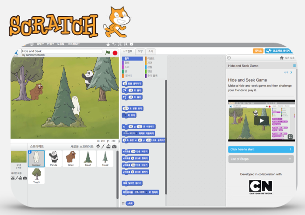This screenshot has height=215, width=305.
Task: Open the point towards dropdown block
Action: pos(126,115)
